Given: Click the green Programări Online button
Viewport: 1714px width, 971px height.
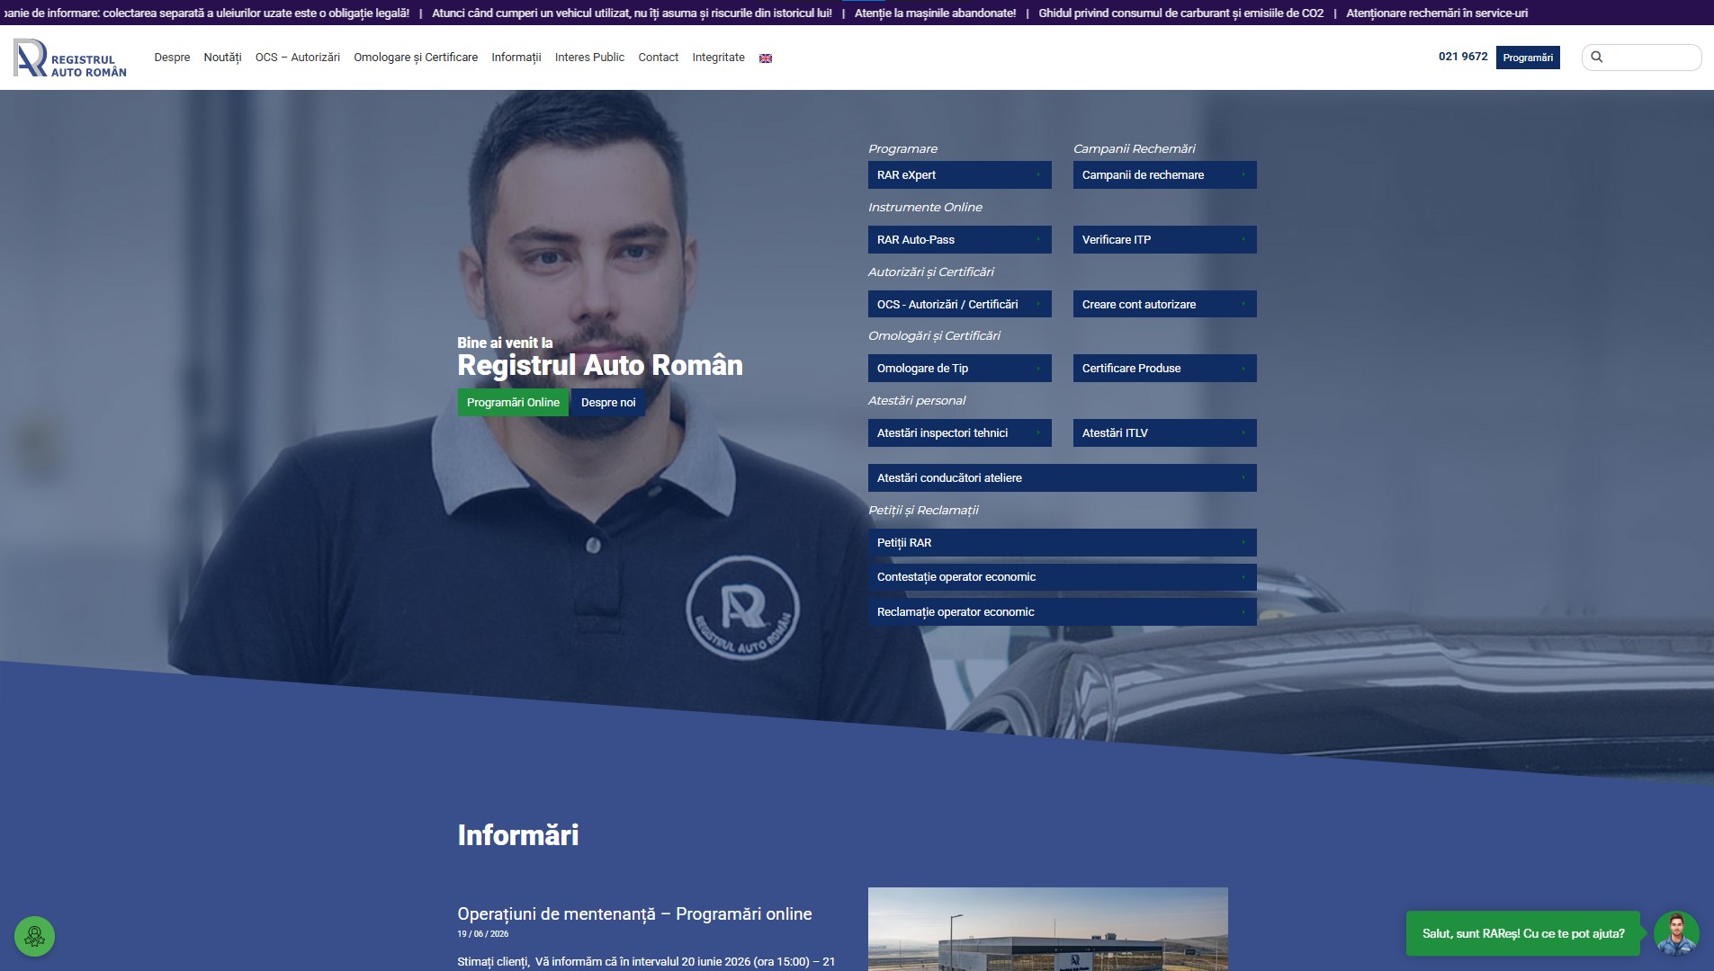Looking at the screenshot, I should pos(513,403).
